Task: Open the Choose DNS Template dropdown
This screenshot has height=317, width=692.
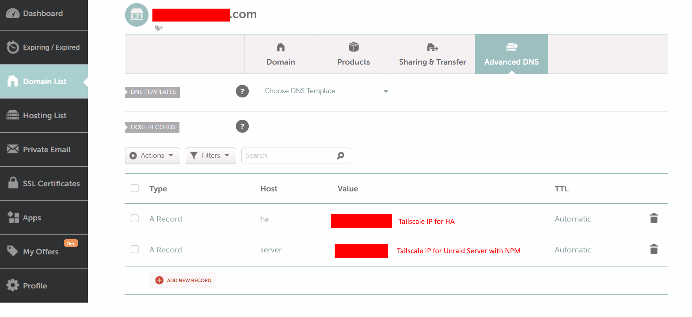Action: (326, 91)
